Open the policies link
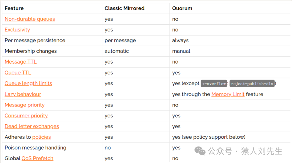The image size is (292, 163). [x=41, y=137]
